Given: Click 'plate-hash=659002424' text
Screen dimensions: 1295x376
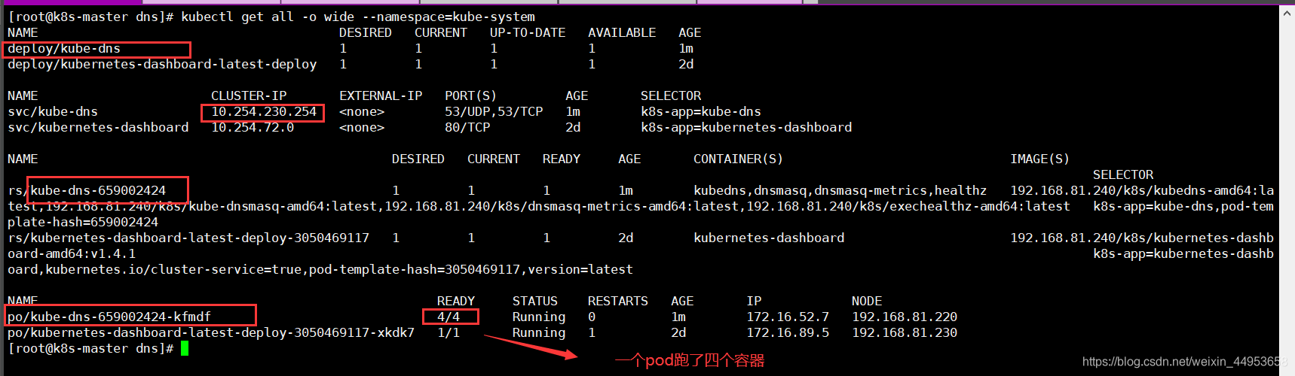Looking at the screenshot, I should pyautogui.click(x=83, y=222).
